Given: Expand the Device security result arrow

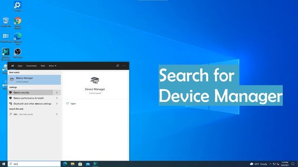Looking at the screenshot, I should coord(57,93).
